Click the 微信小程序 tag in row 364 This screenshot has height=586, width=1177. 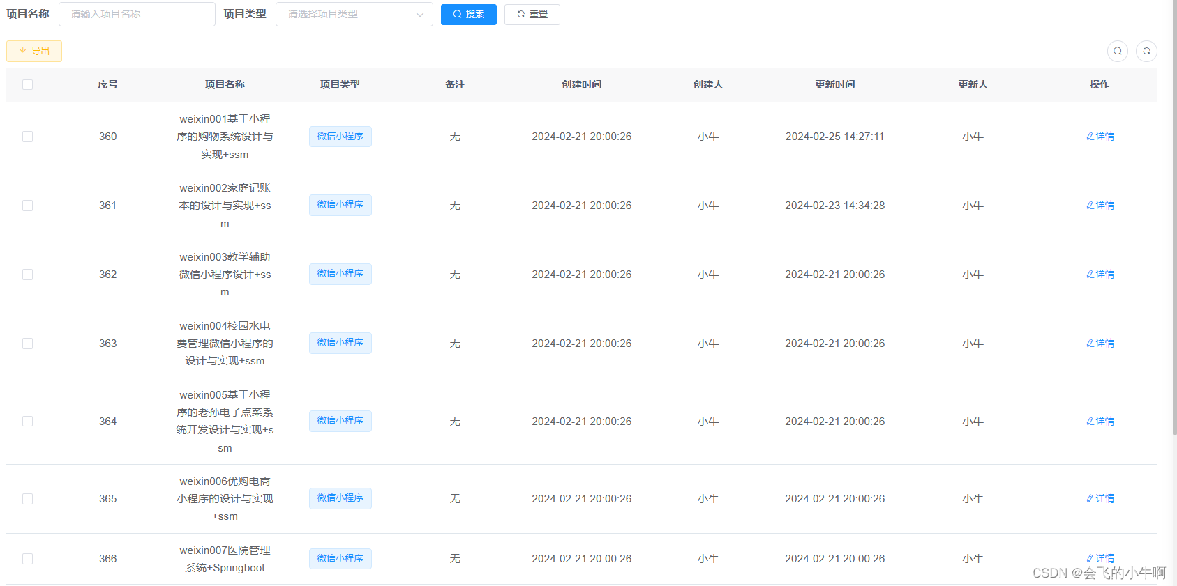coord(340,421)
